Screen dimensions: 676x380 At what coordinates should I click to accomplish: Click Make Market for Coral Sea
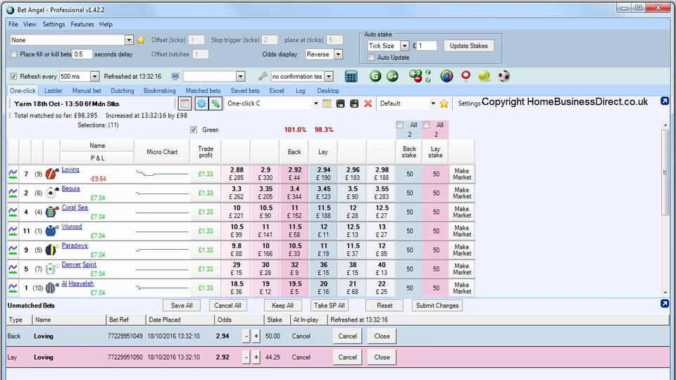point(462,212)
